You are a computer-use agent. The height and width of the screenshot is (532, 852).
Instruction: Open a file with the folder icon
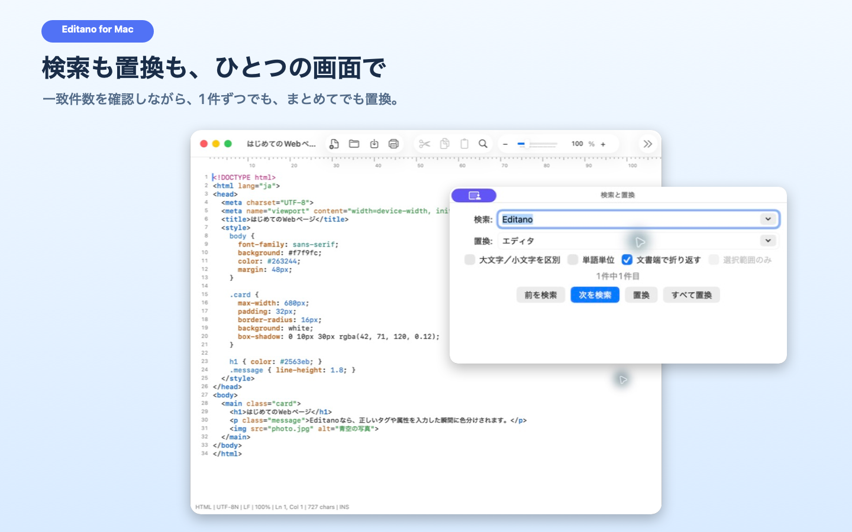[354, 144]
